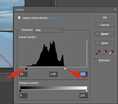Click the Levels dialog title text
The image size is (118, 104).
pos(20,10)
